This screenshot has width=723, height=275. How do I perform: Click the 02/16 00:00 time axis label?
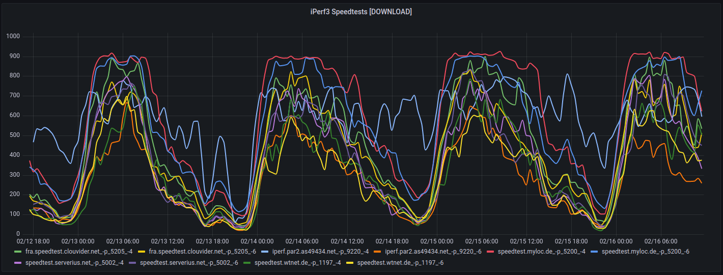click(x=616, y=241)
